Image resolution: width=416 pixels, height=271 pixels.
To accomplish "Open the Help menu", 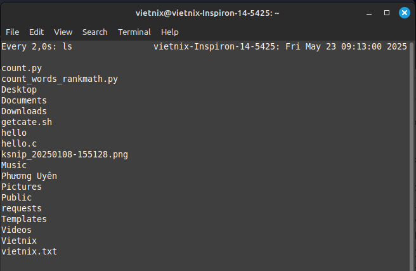I will 170,32.
